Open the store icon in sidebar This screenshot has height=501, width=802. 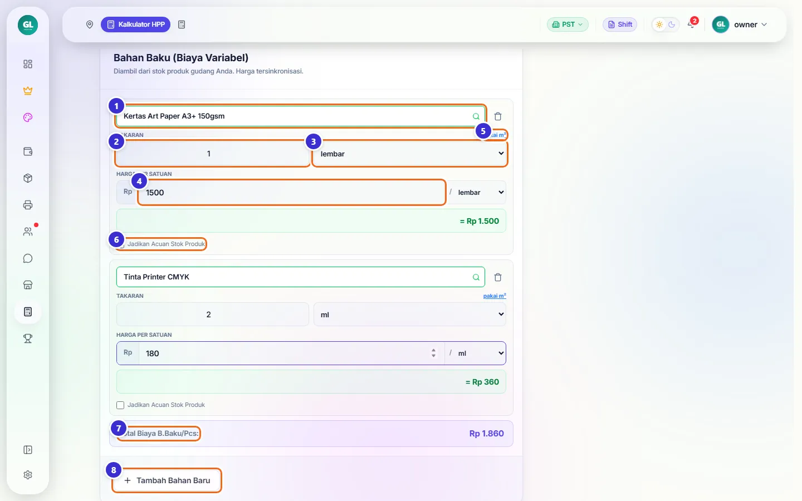[x=28, y=285]
